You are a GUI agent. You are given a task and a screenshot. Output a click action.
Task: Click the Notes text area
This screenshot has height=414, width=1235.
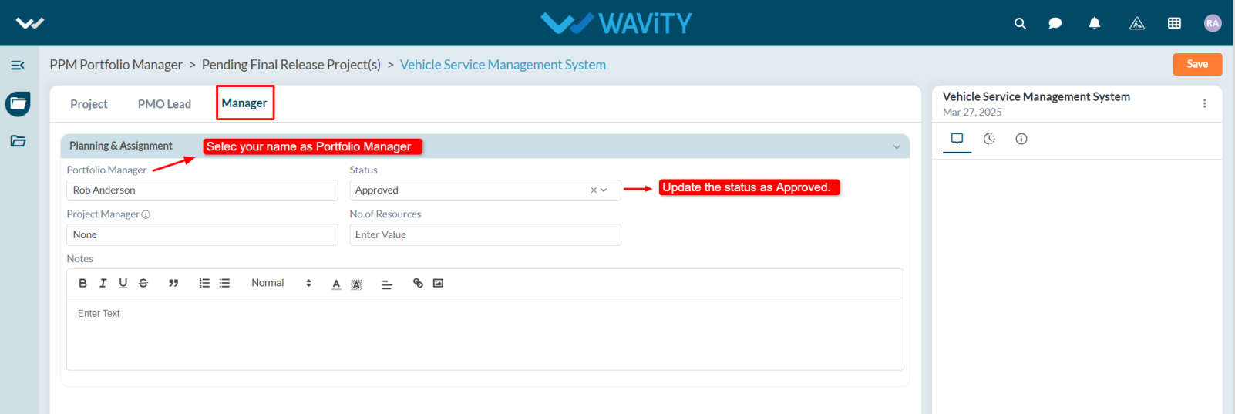[x=485, y=334]
